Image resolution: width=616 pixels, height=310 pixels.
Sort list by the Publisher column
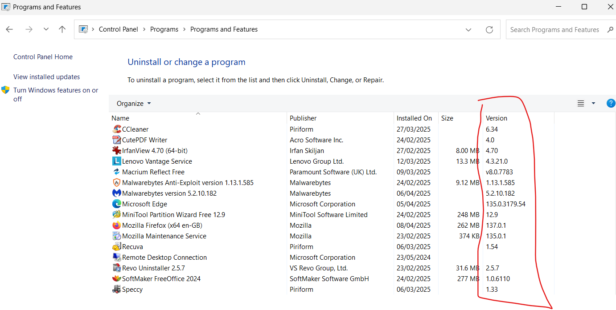tap(303, 118)
